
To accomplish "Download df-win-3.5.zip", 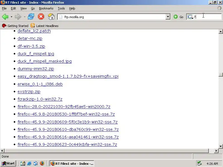I will 31,46.
